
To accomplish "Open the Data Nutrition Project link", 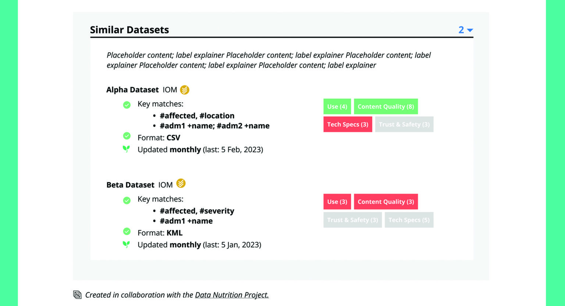I will pyautogui.click(x=232, y=295).
